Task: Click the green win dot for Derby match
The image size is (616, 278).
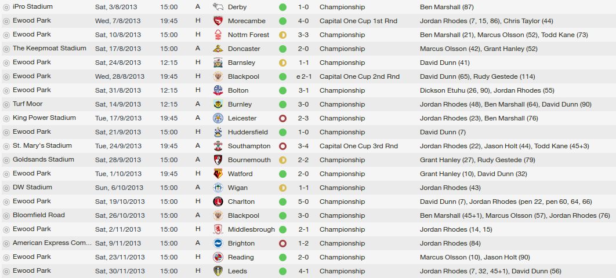Action: click(x=282, y=7)
